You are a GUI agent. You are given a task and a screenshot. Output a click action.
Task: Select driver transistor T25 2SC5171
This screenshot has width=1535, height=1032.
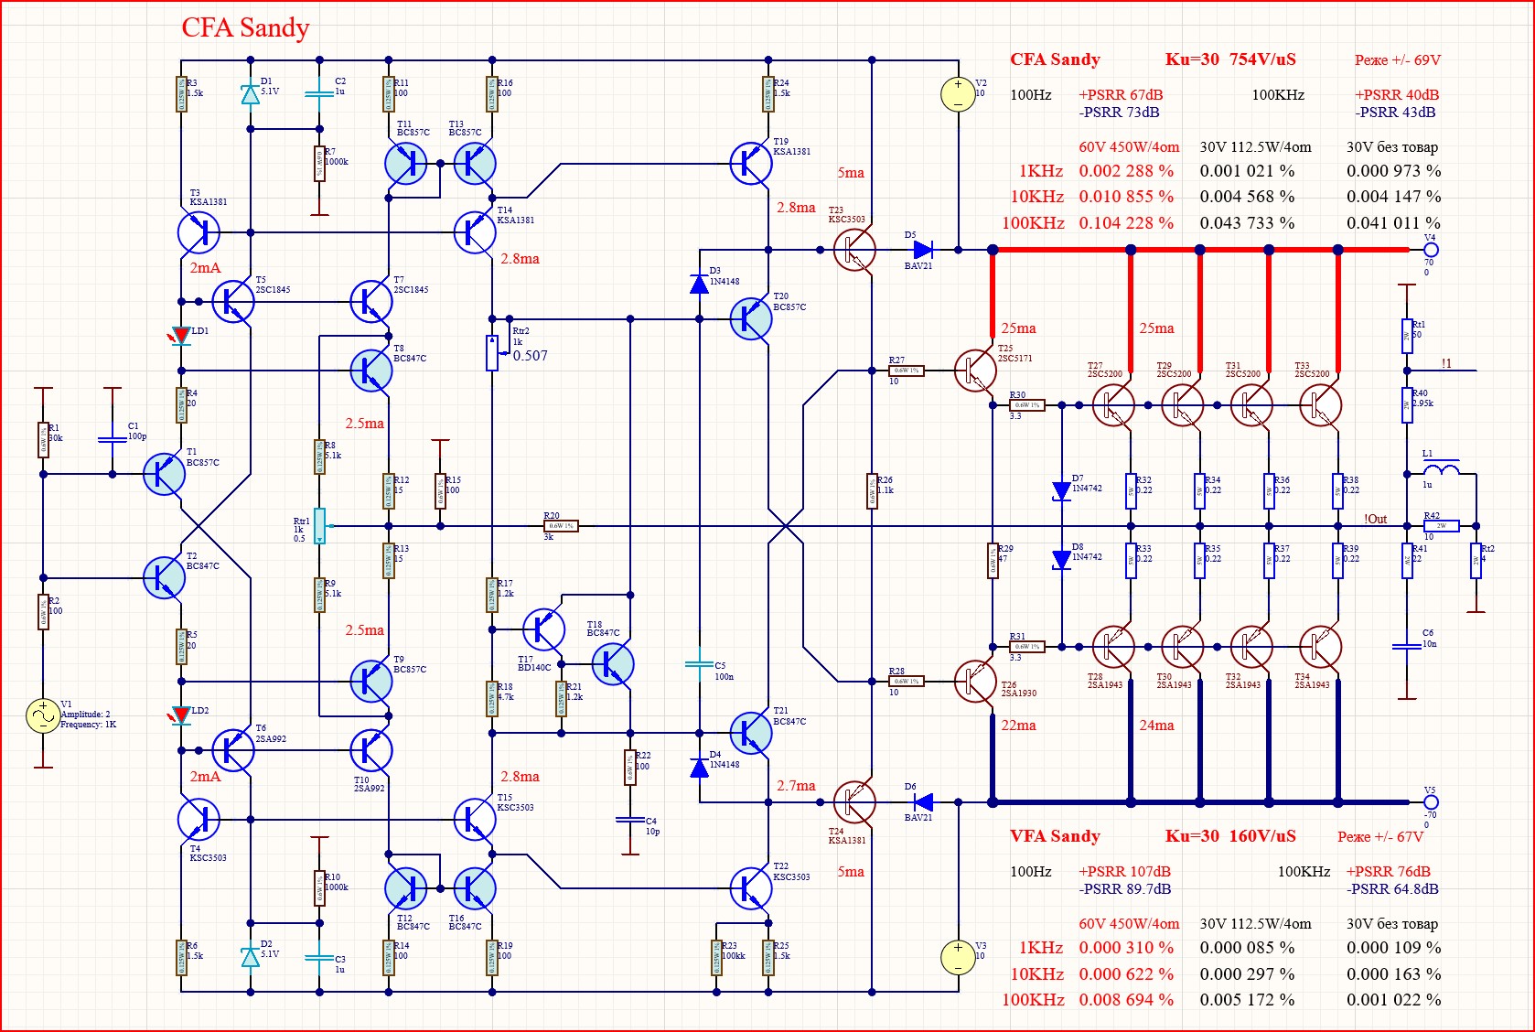point(975,371)
